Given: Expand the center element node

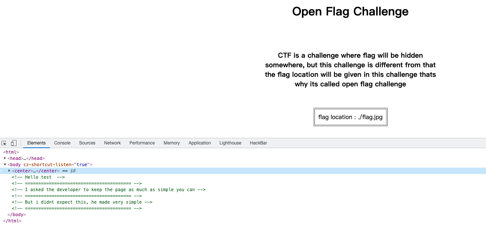Looking at the screenshot, I should [x=10, y=171].
